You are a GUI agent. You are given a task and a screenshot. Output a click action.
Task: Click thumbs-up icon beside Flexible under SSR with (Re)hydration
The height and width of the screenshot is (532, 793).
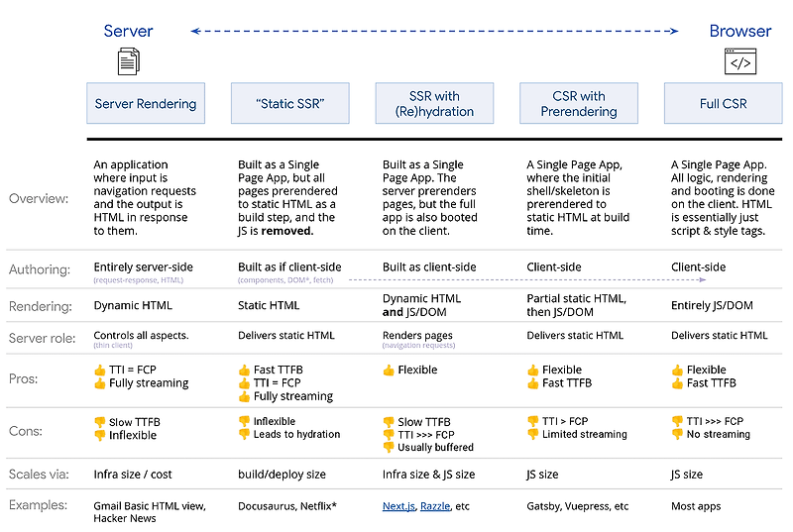[390, 370]
